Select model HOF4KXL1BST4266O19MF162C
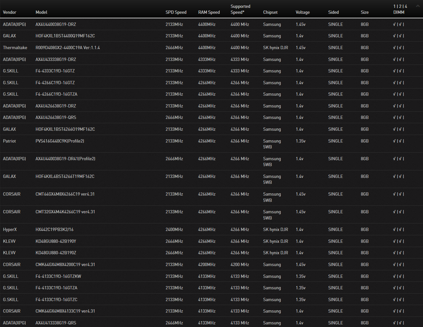This screenshot has width=423, height=327. tap(65, 129)
